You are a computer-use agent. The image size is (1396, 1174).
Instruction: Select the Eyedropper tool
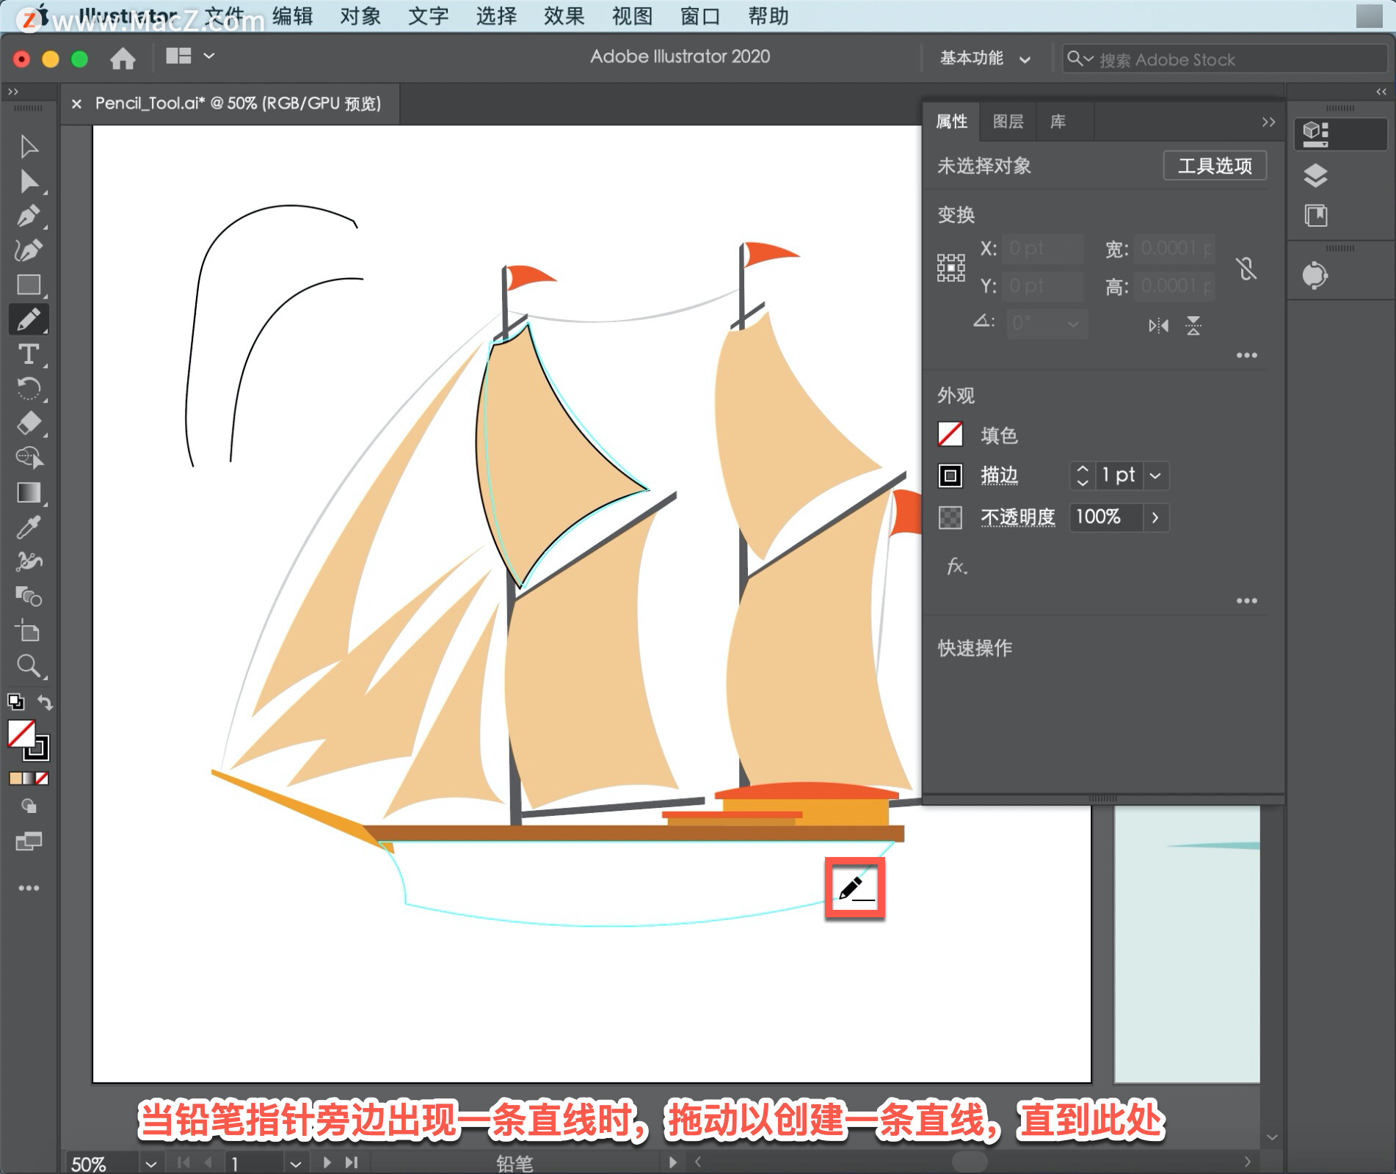(29, 527)
